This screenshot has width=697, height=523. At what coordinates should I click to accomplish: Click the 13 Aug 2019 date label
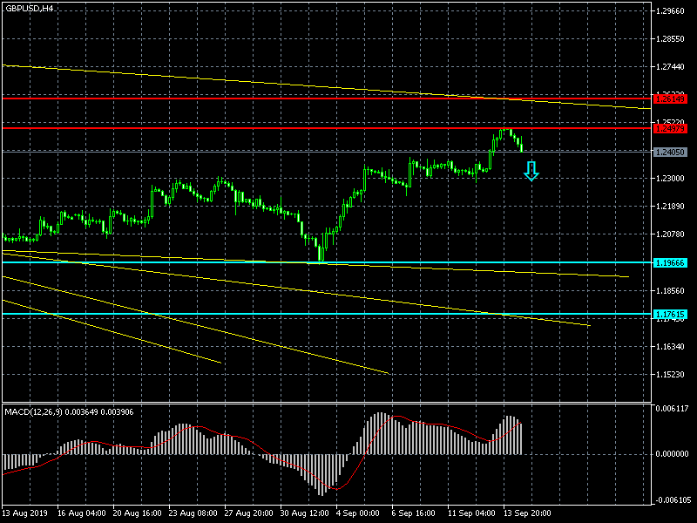(x=24, y=513)
